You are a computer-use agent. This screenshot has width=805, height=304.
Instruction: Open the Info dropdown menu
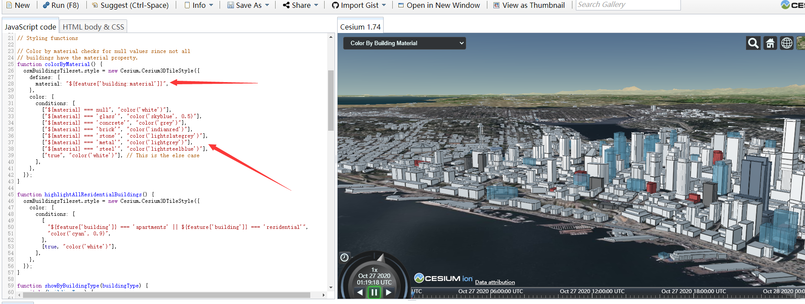[199, 5]
